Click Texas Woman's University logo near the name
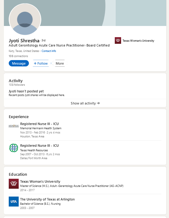169x218 pixels. pyautogui.click(x=118, y=40)
